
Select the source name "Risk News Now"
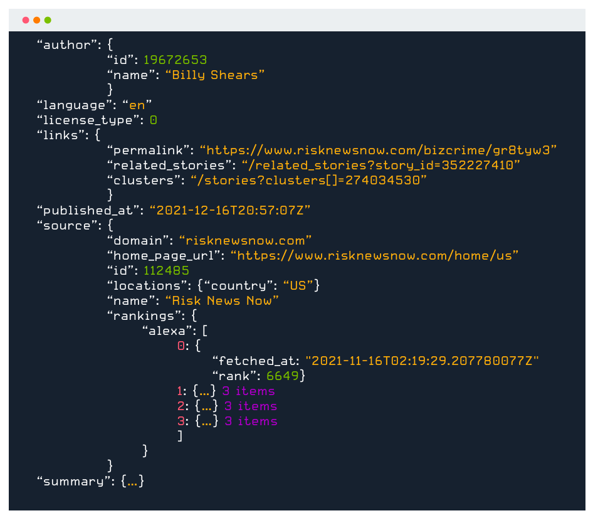pyautogui.click(x=222, y=301)
